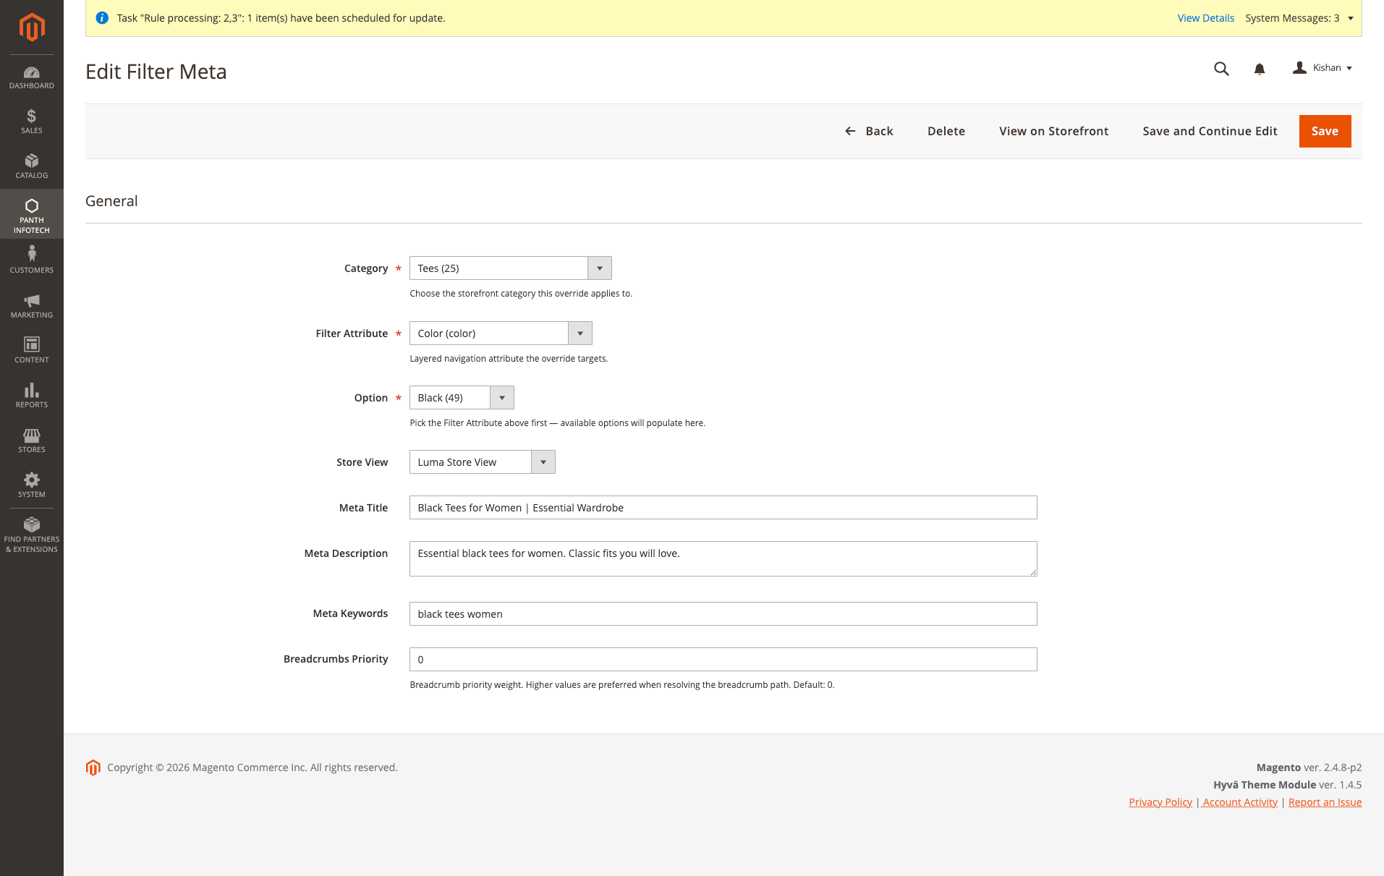Select the Sales sidebar icon

coord(31,120)
